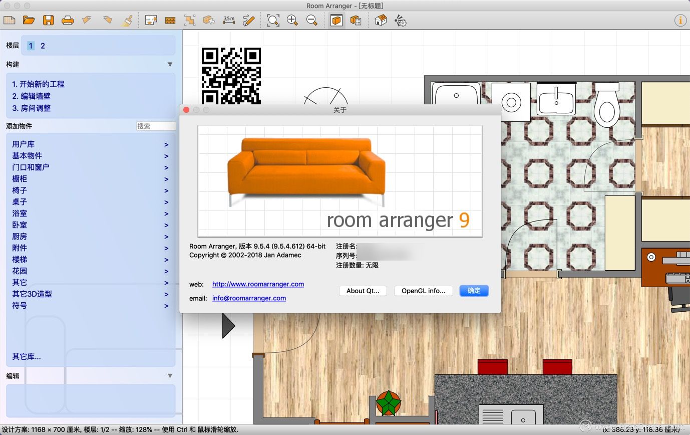
Task: Open the 花园 category
Action: [91, 271]
